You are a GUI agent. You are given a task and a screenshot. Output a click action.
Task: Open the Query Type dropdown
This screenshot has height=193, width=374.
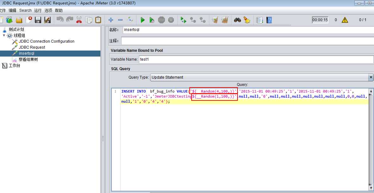pyautogui.click(x=262, y=77)
